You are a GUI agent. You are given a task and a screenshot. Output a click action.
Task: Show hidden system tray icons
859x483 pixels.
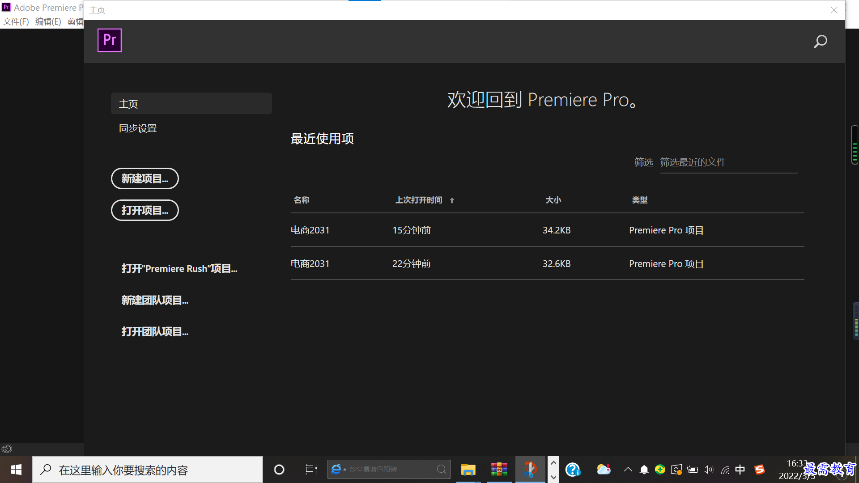(x=628, y=470)
